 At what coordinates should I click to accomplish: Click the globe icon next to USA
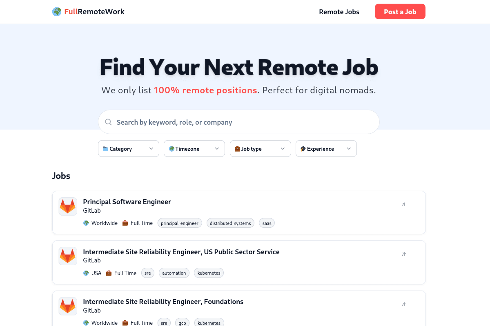[x=86, y=273]
